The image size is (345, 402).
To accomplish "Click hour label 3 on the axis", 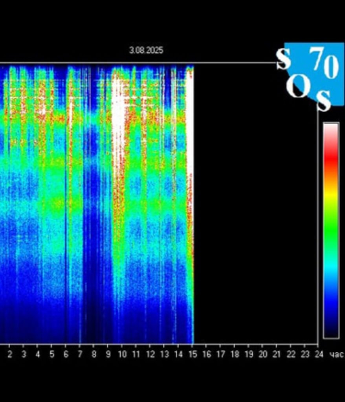I will [x=24, y=354].
